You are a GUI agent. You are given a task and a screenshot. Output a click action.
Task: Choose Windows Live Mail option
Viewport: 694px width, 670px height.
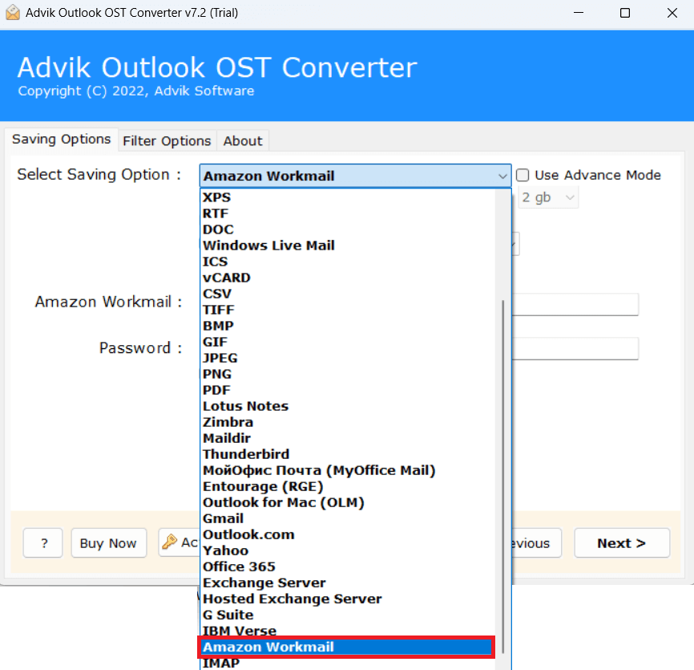348,246
